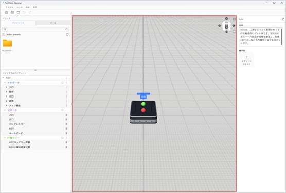Click the fullscreen icon in viewport corner
Image resolution: width=286 pixels, height=193 pixels.
[x=234, y=19]
